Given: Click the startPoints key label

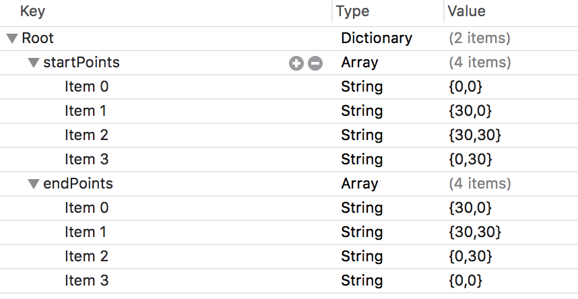Looking at the screenshot, I should [81, 63].
